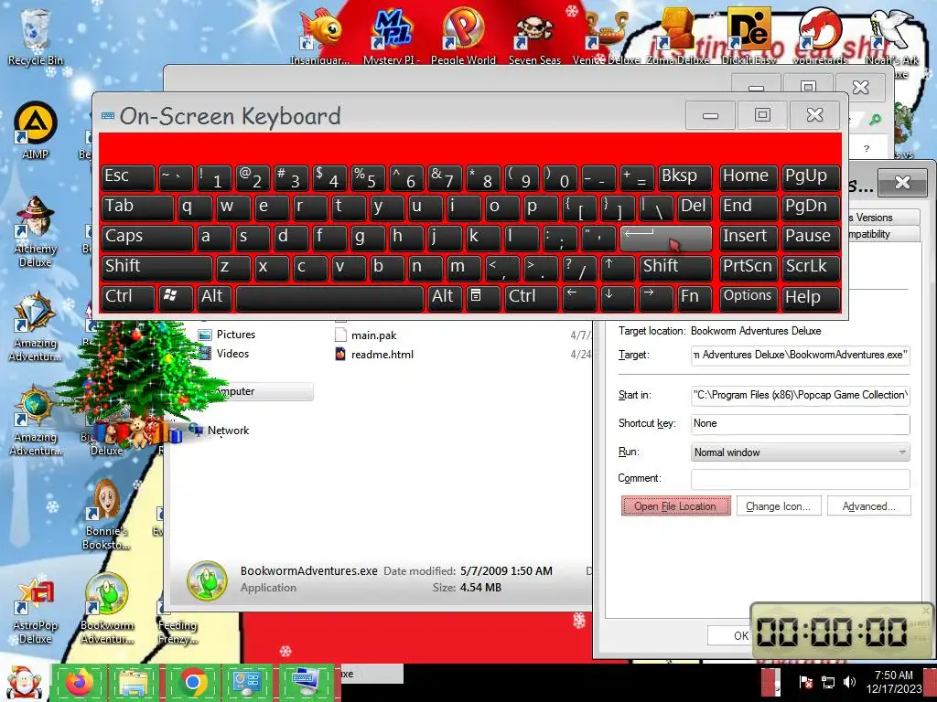937x702 pixels.
Task: Click the Change Icon button
Action: 779,506
